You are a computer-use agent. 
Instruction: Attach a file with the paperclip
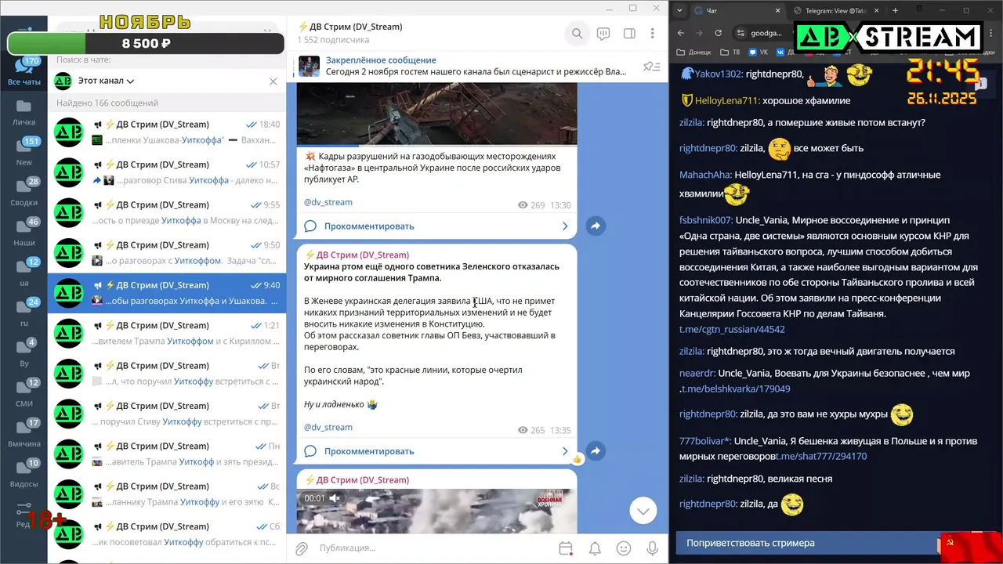(302, 548)
